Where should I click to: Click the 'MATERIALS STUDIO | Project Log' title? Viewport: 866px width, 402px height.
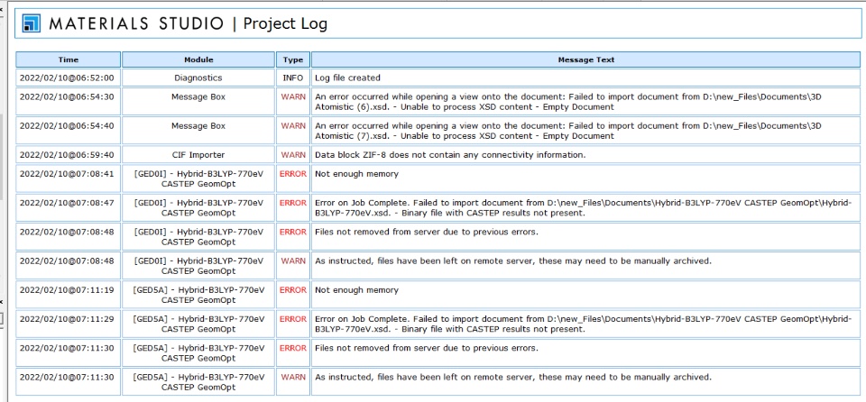coord(188,23)
